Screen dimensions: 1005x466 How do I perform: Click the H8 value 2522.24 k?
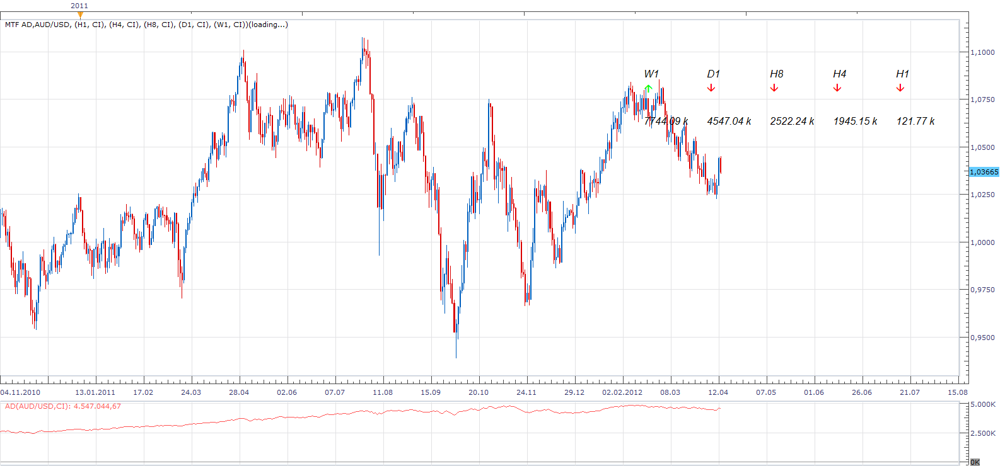(x=792, y=121)
